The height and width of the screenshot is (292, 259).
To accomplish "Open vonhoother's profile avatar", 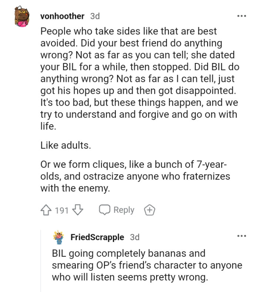I will (22, 17).
